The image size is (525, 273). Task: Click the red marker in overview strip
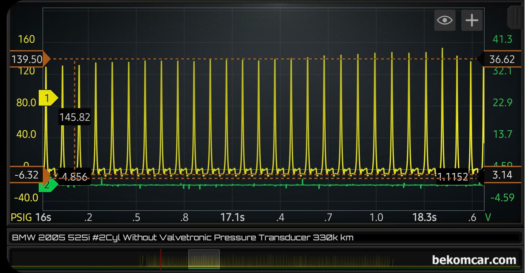tap(160, 258)
